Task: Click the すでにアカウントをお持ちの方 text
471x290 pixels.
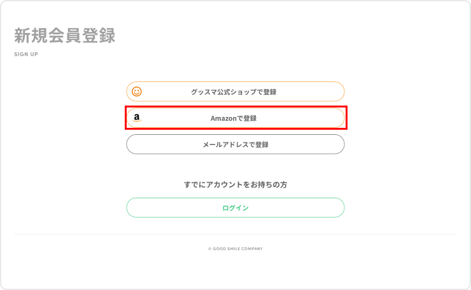Action: [235, 184]
